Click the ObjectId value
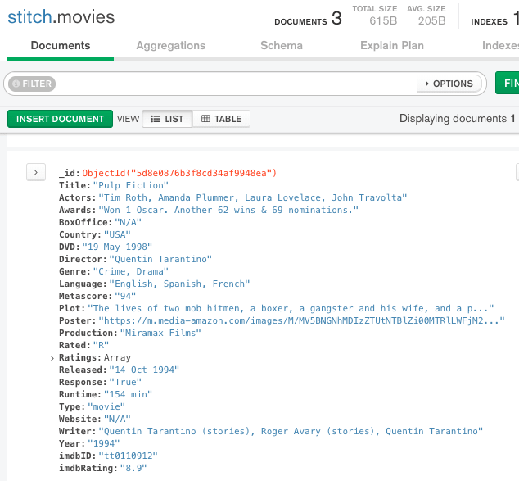 coord(179,173)
